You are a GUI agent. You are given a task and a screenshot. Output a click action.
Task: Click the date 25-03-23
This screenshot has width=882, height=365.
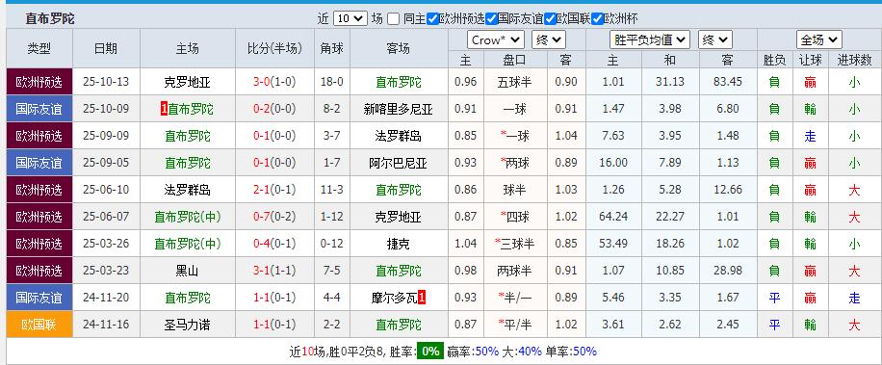coord(106,271)
